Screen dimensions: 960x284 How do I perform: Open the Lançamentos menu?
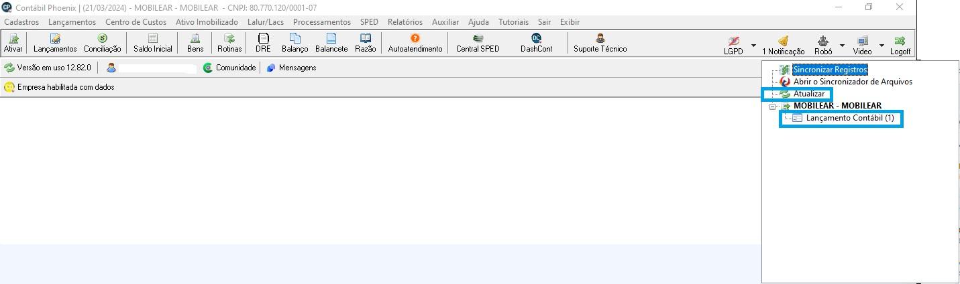(72, 22)
